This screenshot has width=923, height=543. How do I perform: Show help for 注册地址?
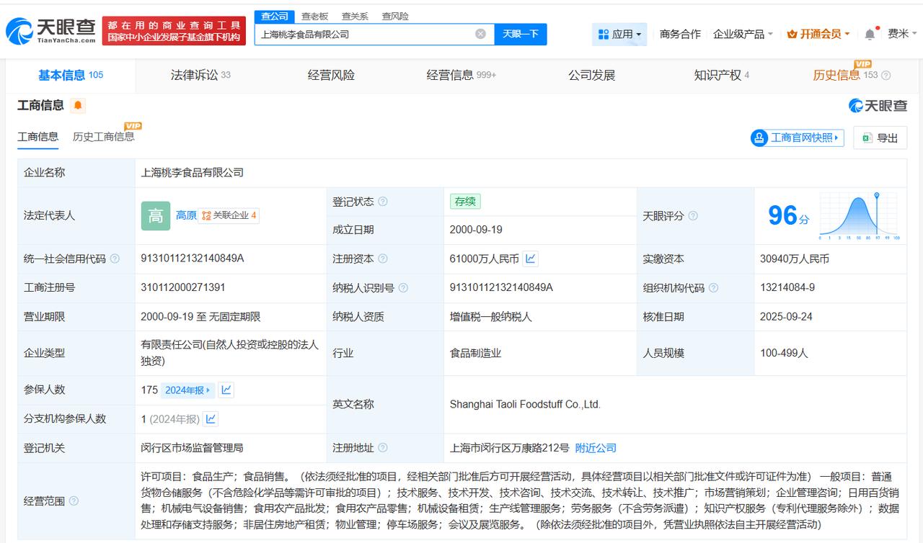383,448
